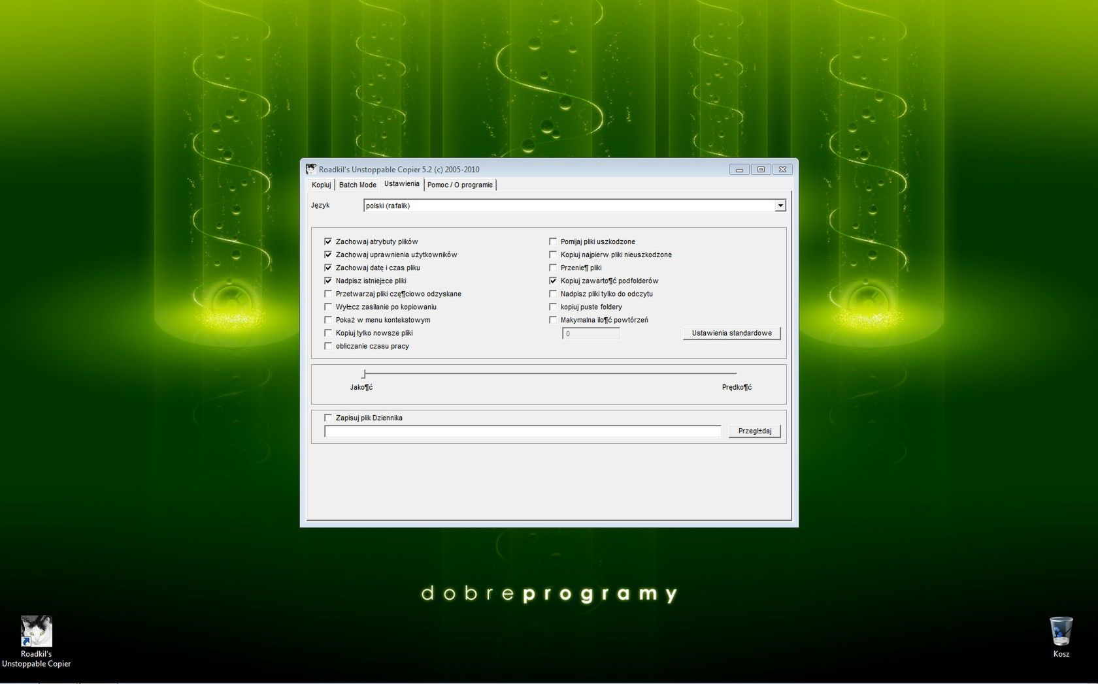Screen dimensions: 1098x684
Task: Click the Jakość slider label
Action: point(361,387)
